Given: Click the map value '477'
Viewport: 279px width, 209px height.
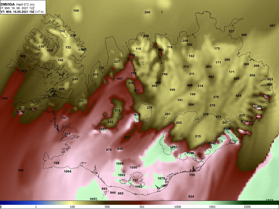Looking at the screenshot, I should point(127,137).
